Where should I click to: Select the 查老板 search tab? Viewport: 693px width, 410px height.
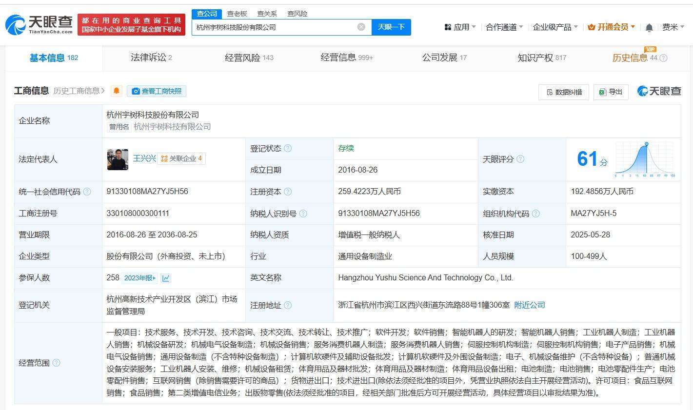point(237,14)
